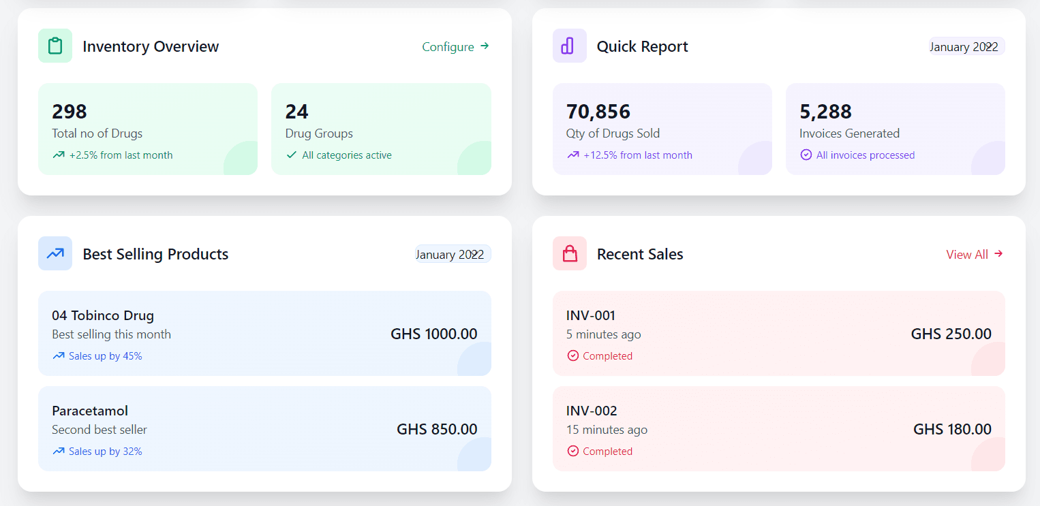
Task: Click the GHS 180.00 amount
Action: 953,429
